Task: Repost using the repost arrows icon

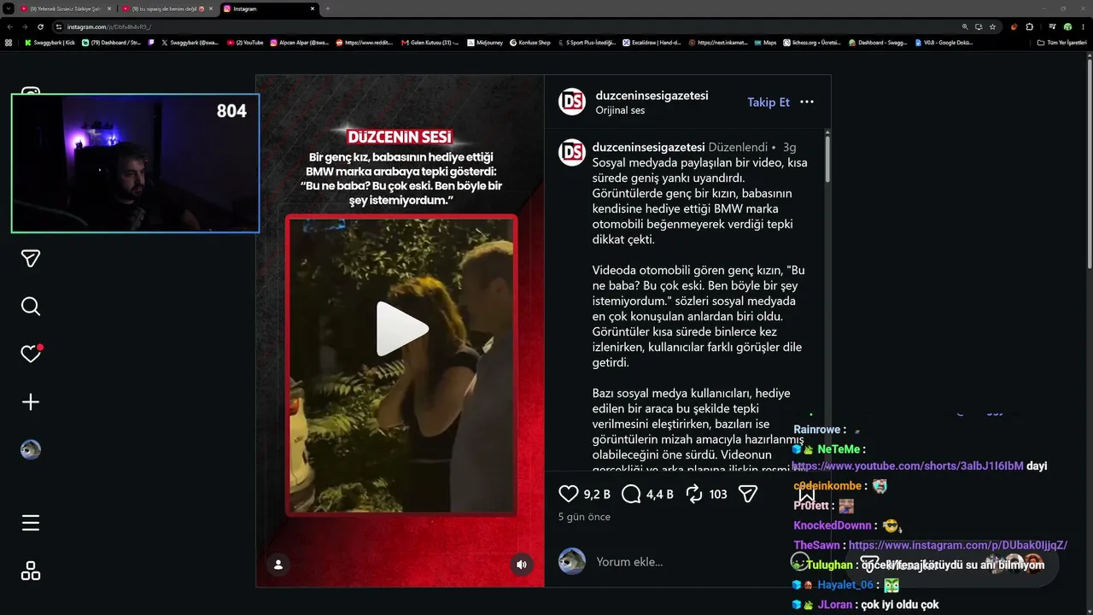Action: pos(694,494)
